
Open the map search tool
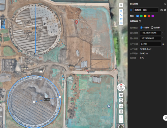point(121,5)
